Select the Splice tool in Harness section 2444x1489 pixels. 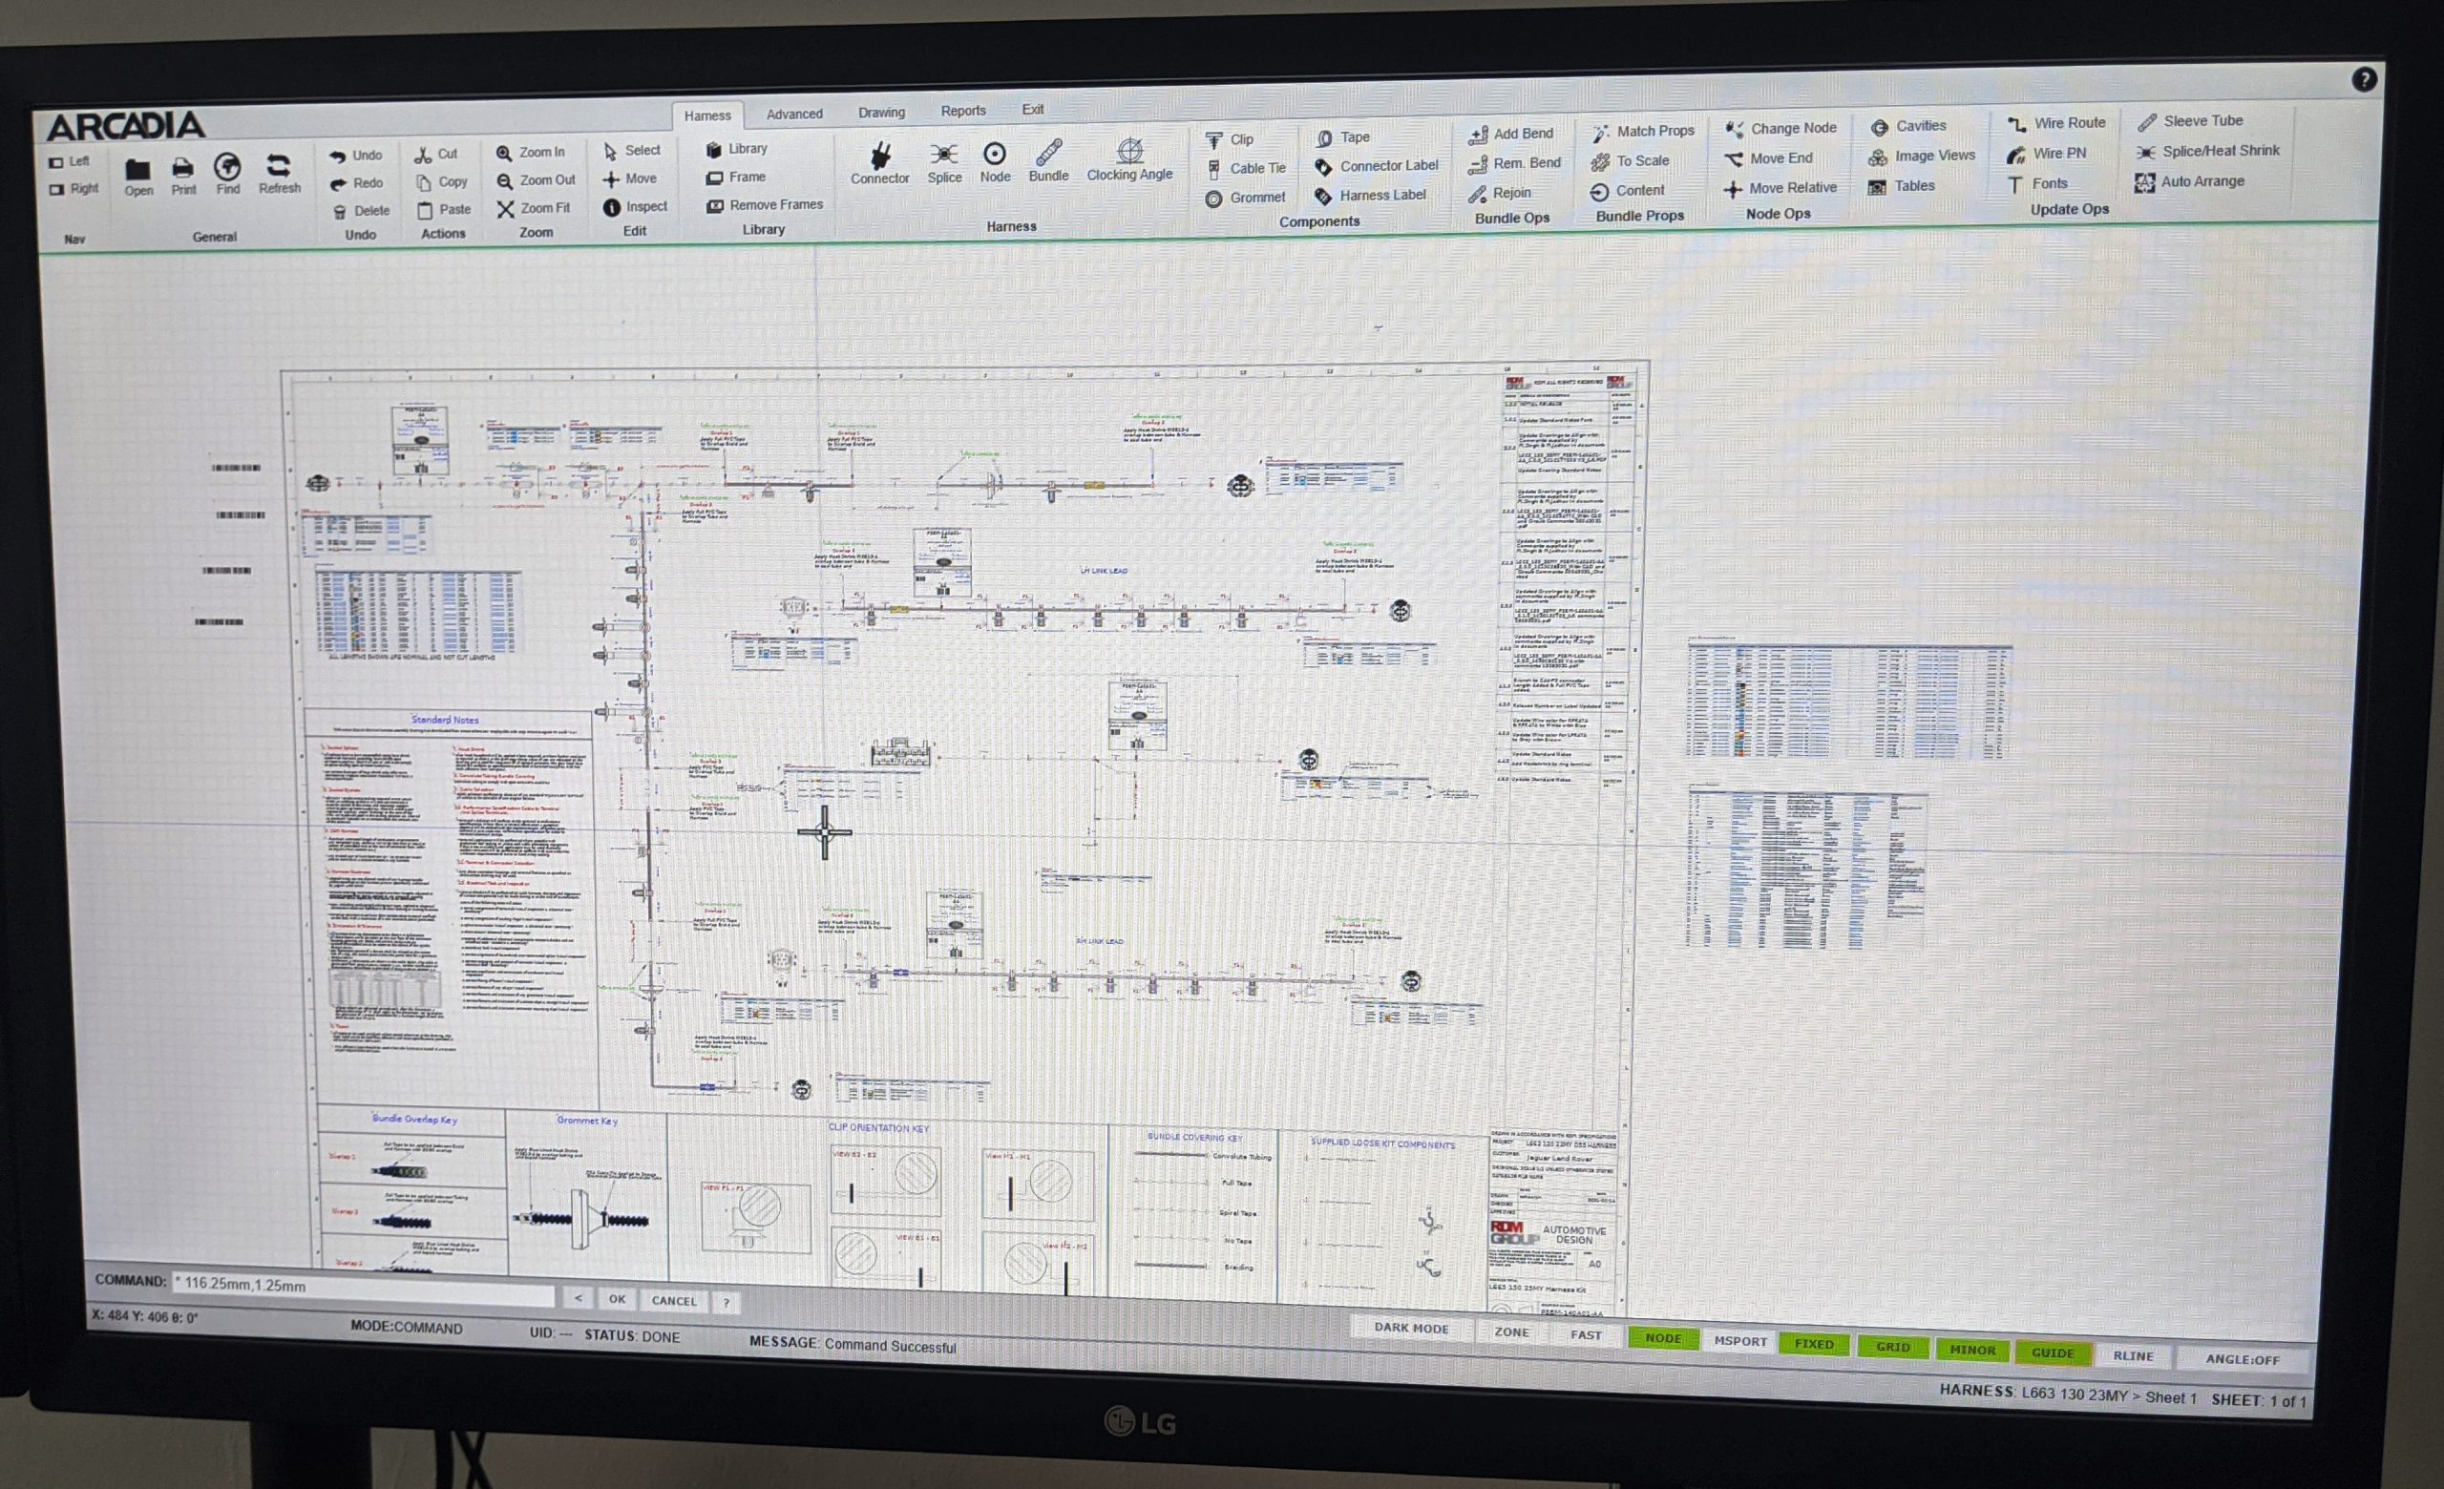point(943,161)
